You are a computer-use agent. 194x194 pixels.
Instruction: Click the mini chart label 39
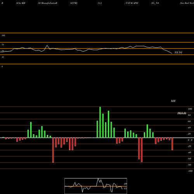[x=125, y=184]
